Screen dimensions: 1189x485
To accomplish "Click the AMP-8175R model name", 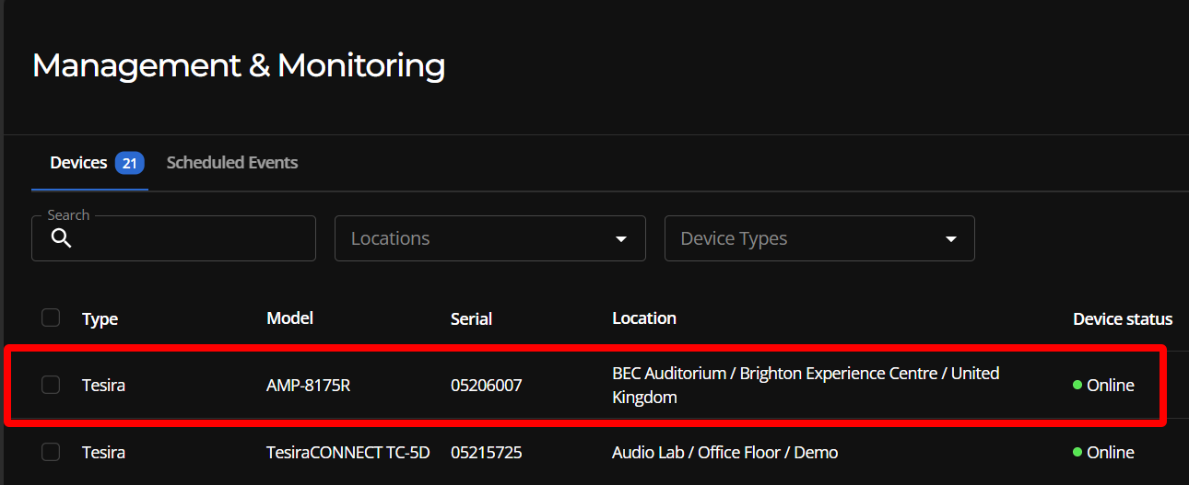I will point(309,386).
